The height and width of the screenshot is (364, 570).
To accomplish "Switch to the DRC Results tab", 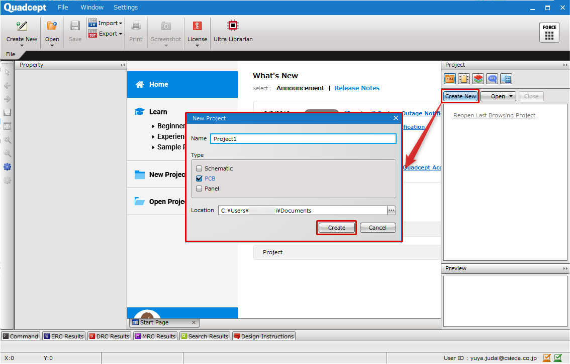I will tap(109, 336).
